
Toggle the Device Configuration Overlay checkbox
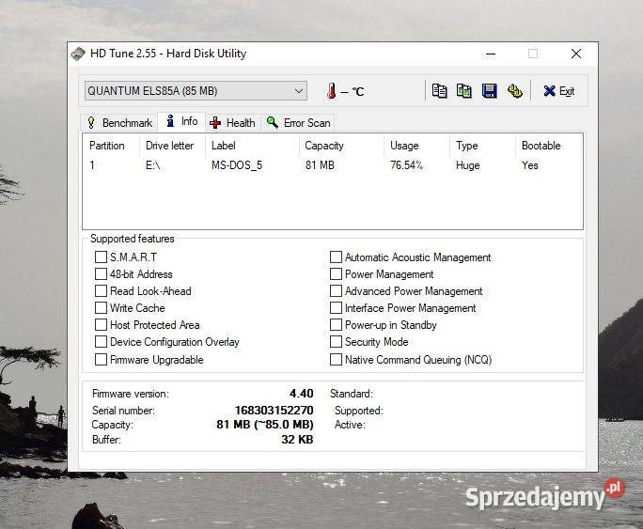point(101,341)
